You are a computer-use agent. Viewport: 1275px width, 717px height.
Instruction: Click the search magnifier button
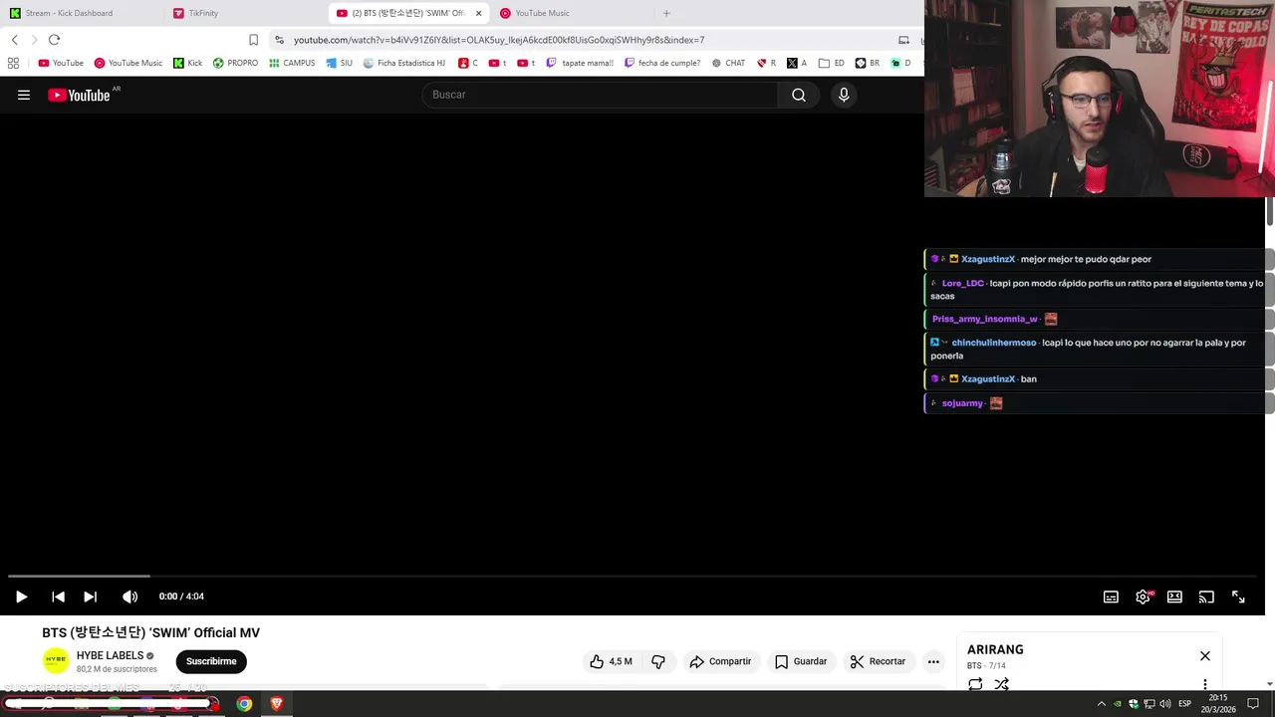(799, 95)
